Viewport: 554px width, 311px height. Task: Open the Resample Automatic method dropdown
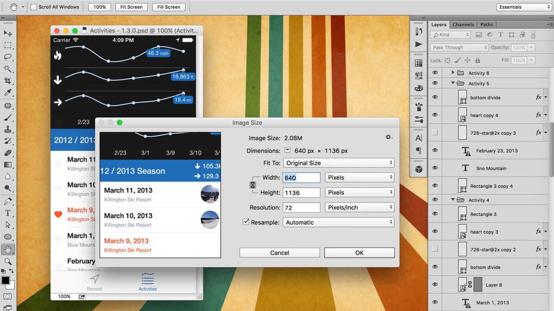click(339, 222)
